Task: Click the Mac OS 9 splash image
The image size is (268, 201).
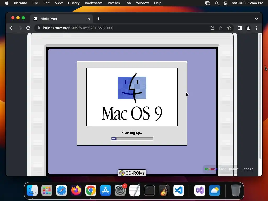Action: (x=132, y=97)
